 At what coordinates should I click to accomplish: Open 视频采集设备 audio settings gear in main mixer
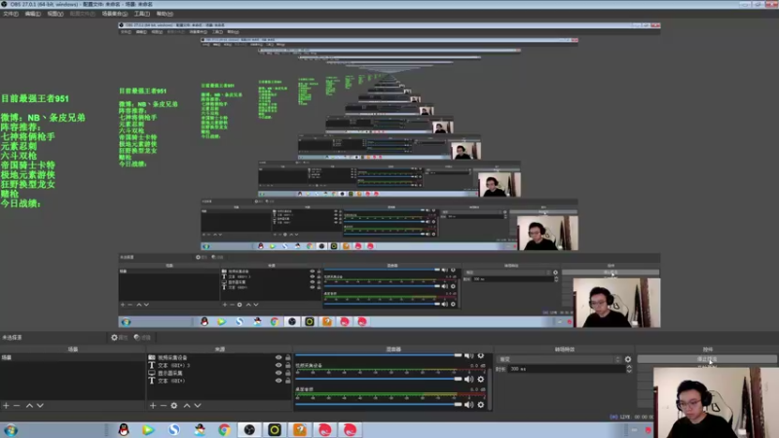[x=480, y=379]
